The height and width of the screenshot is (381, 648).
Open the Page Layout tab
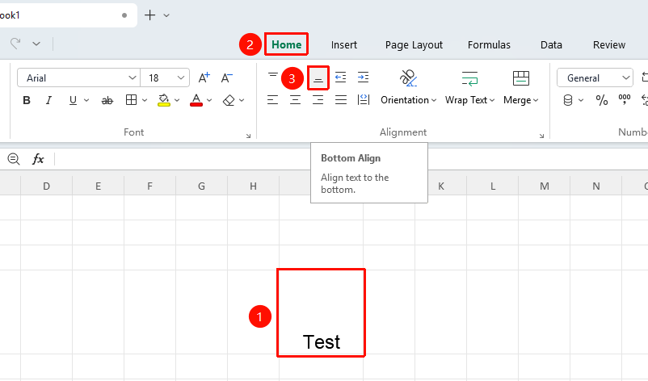(414, 45)
